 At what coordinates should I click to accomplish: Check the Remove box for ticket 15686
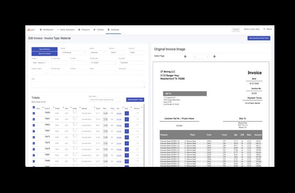138,161
